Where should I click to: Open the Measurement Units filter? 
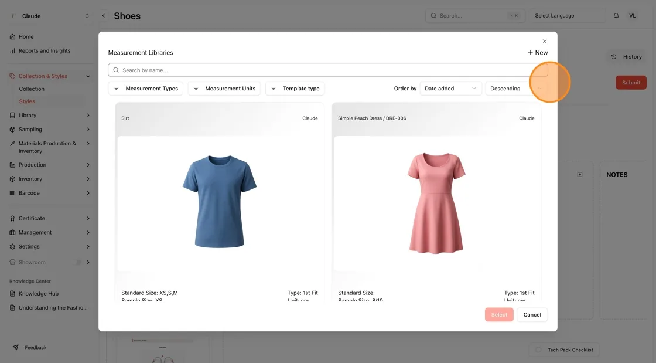(224, 89)
